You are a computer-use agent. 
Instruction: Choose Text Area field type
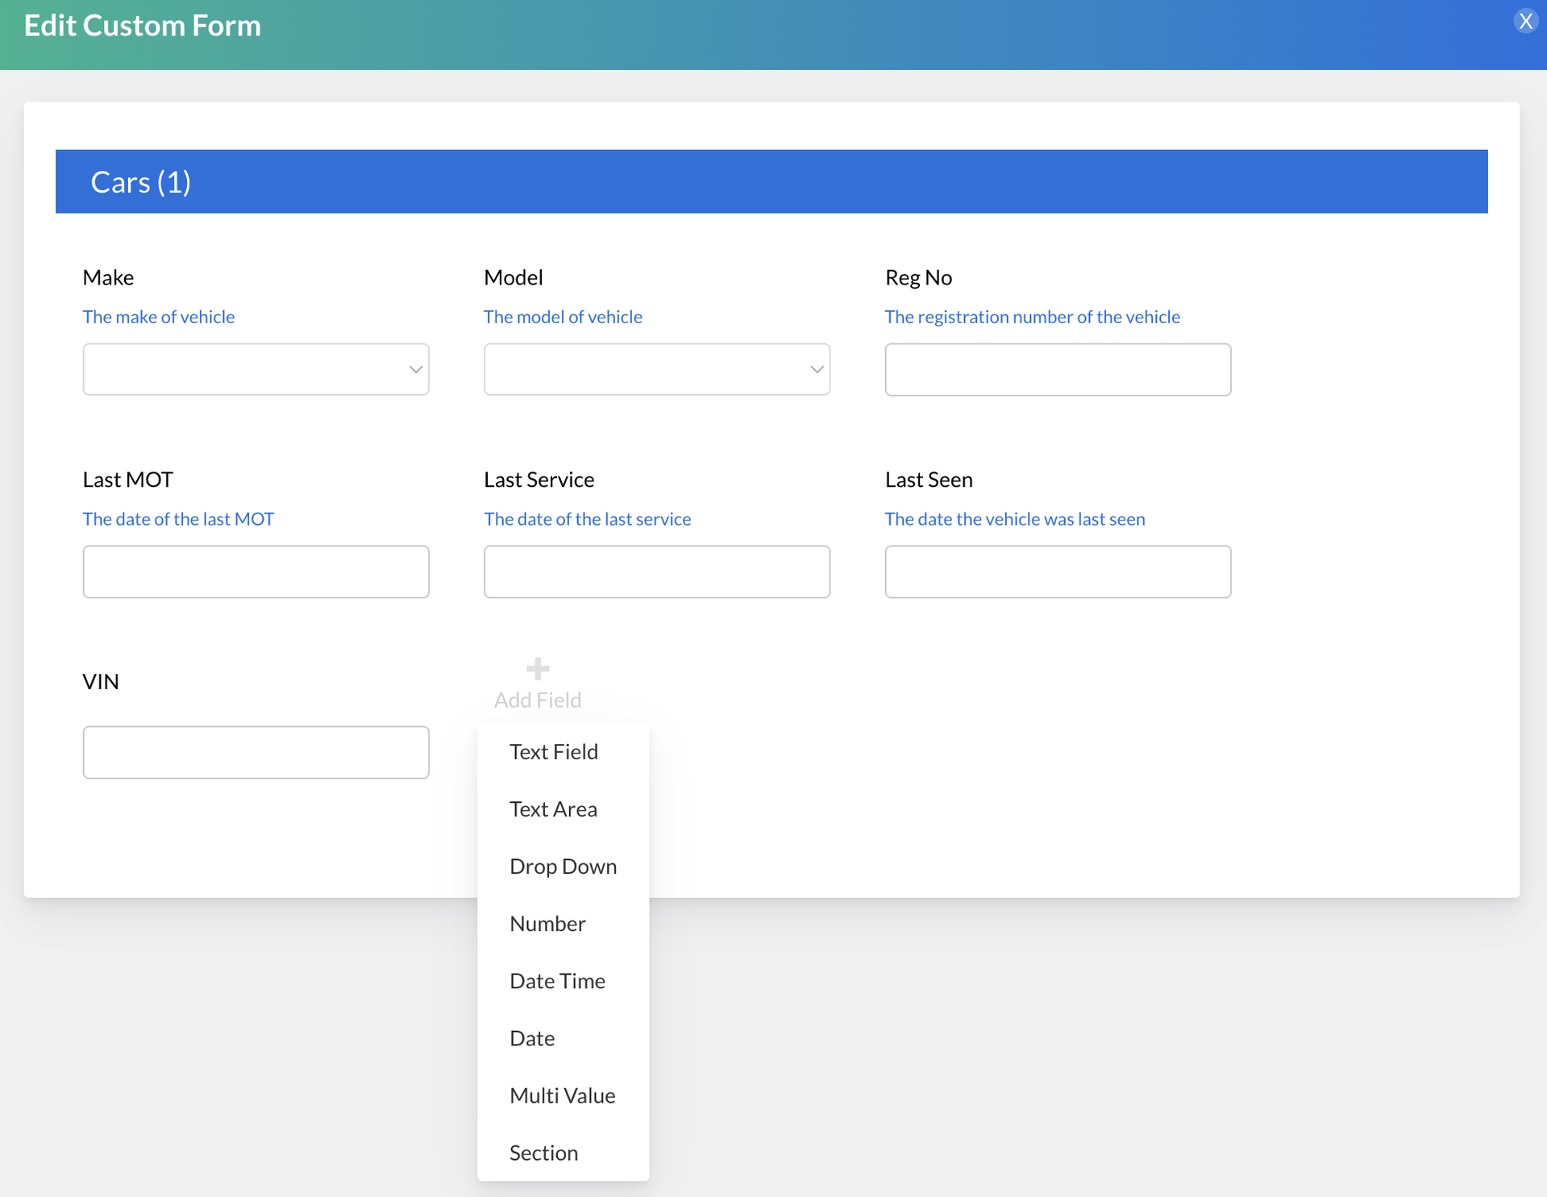coord(553,808)
